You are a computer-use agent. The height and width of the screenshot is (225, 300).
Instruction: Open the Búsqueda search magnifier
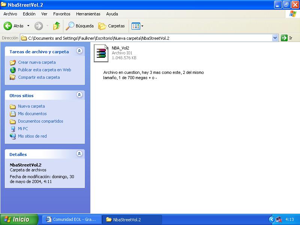coord(70,26)
